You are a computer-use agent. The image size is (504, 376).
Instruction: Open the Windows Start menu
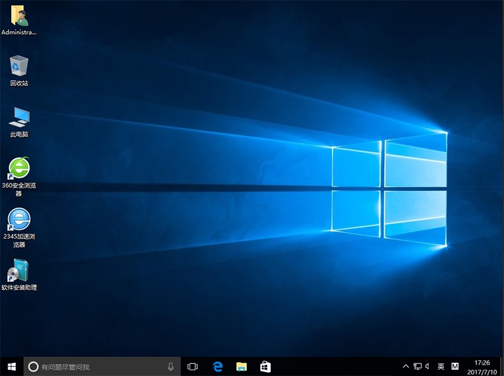[11, 367]
